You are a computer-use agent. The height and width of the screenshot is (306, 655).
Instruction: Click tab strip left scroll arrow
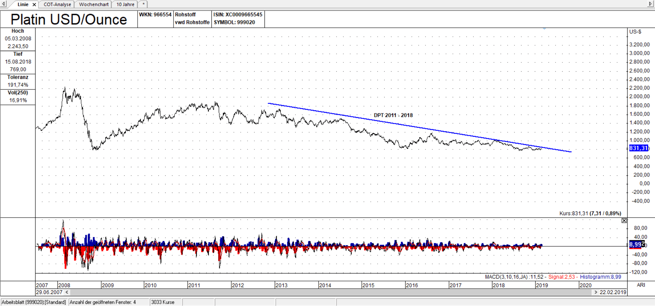pyautogui.click(x=3, y=4)
